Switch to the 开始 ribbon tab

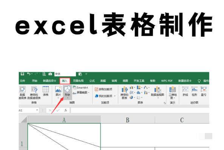34,81
